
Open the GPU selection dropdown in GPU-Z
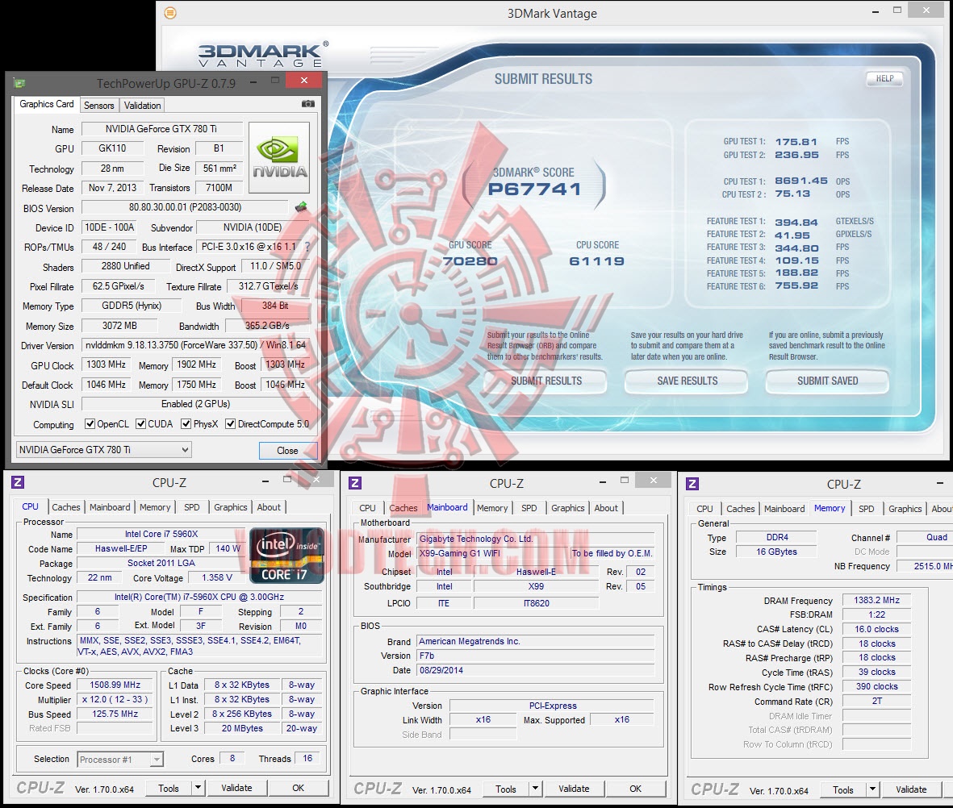click(x=103, y=450)
